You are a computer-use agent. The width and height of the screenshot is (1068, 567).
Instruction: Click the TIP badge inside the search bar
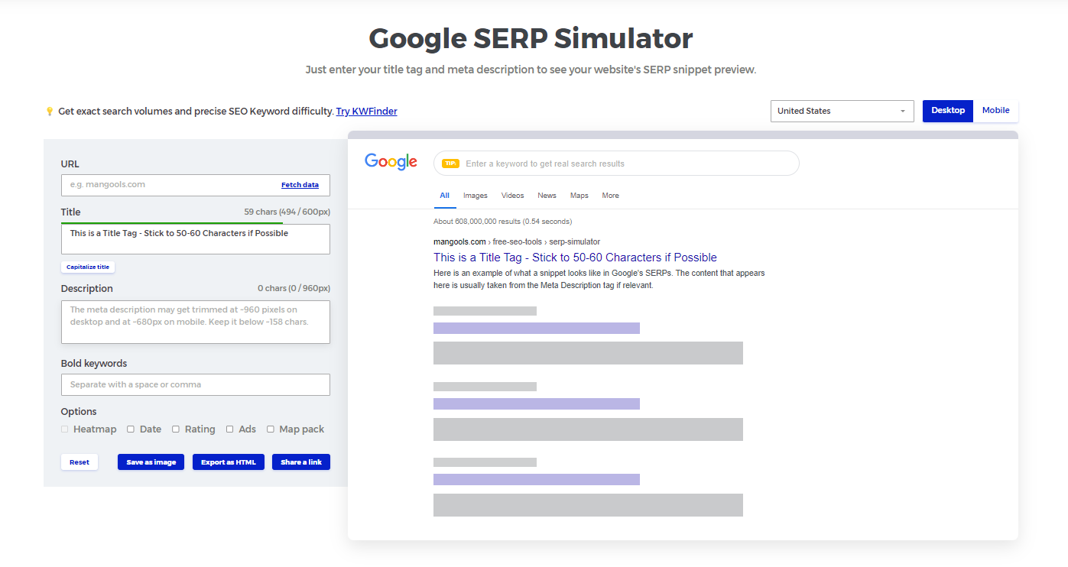point(451,163)
